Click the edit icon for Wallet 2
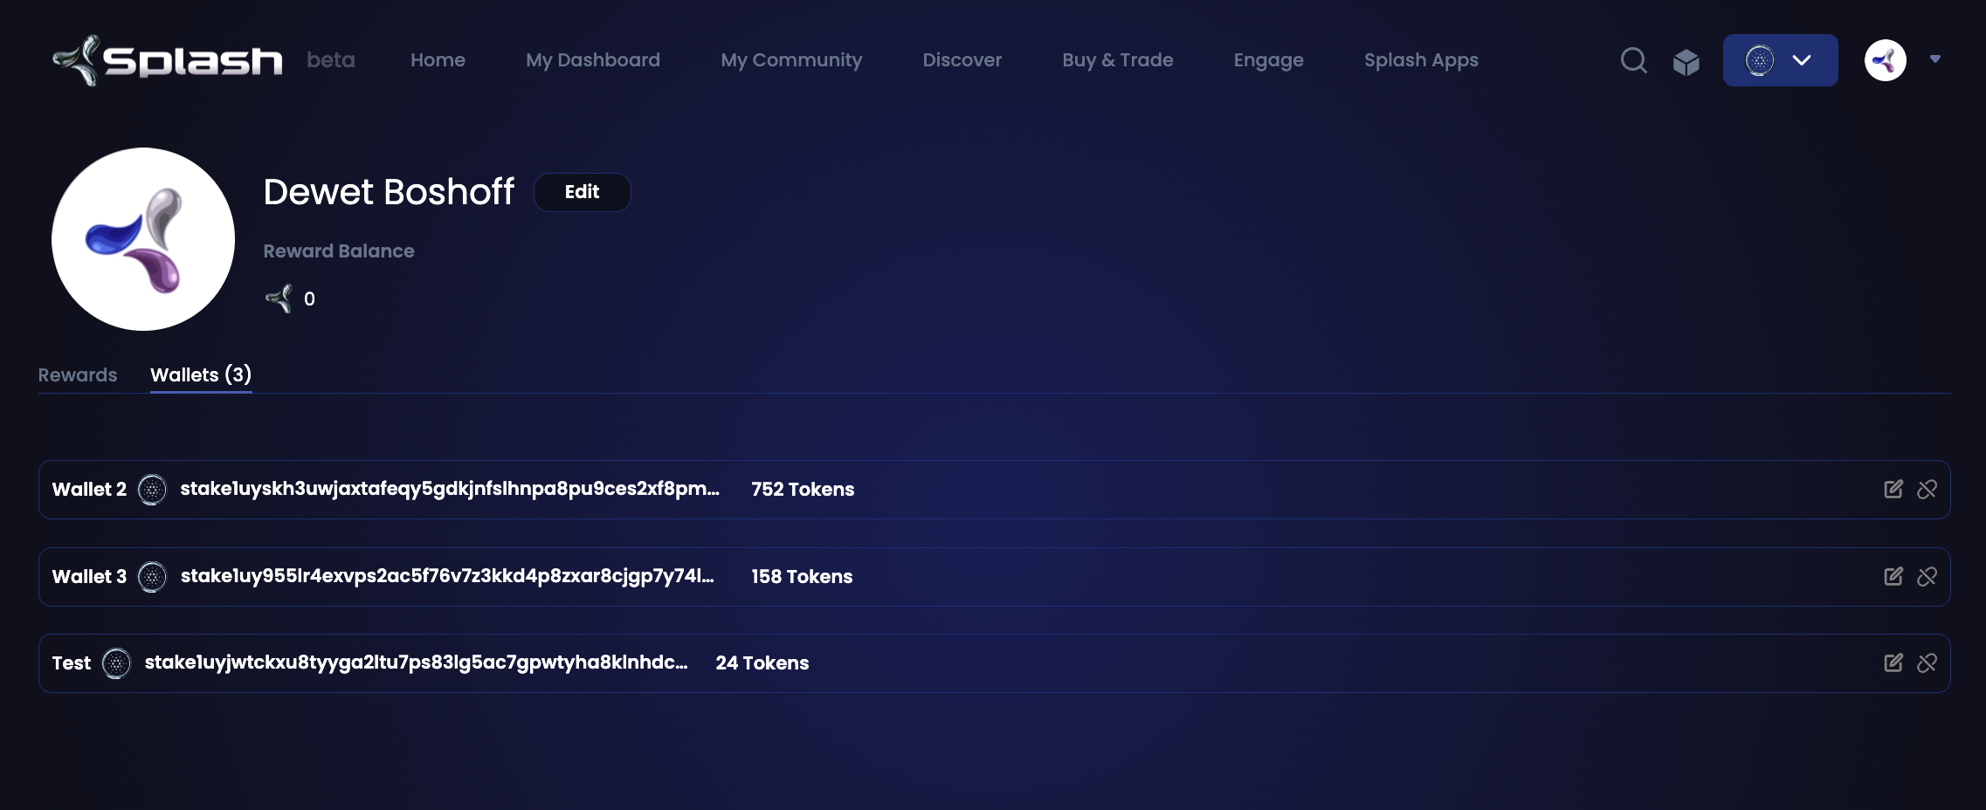 (1893, 490)
